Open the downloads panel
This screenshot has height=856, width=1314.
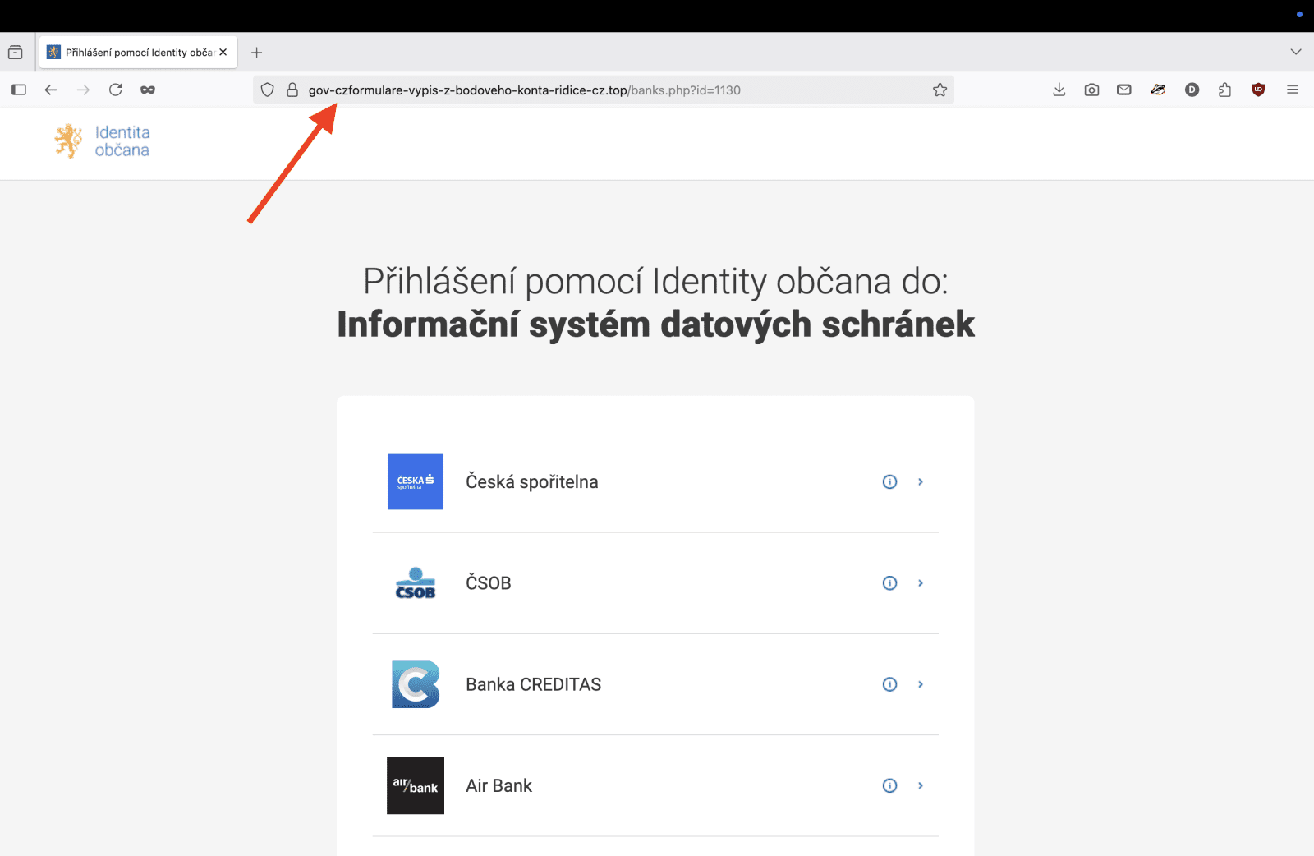point(1059,90)
